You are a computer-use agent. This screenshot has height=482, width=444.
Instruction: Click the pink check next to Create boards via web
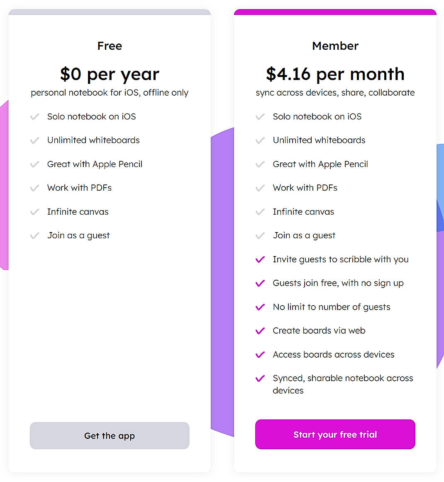pyautogui.click(x=260, y=331)
